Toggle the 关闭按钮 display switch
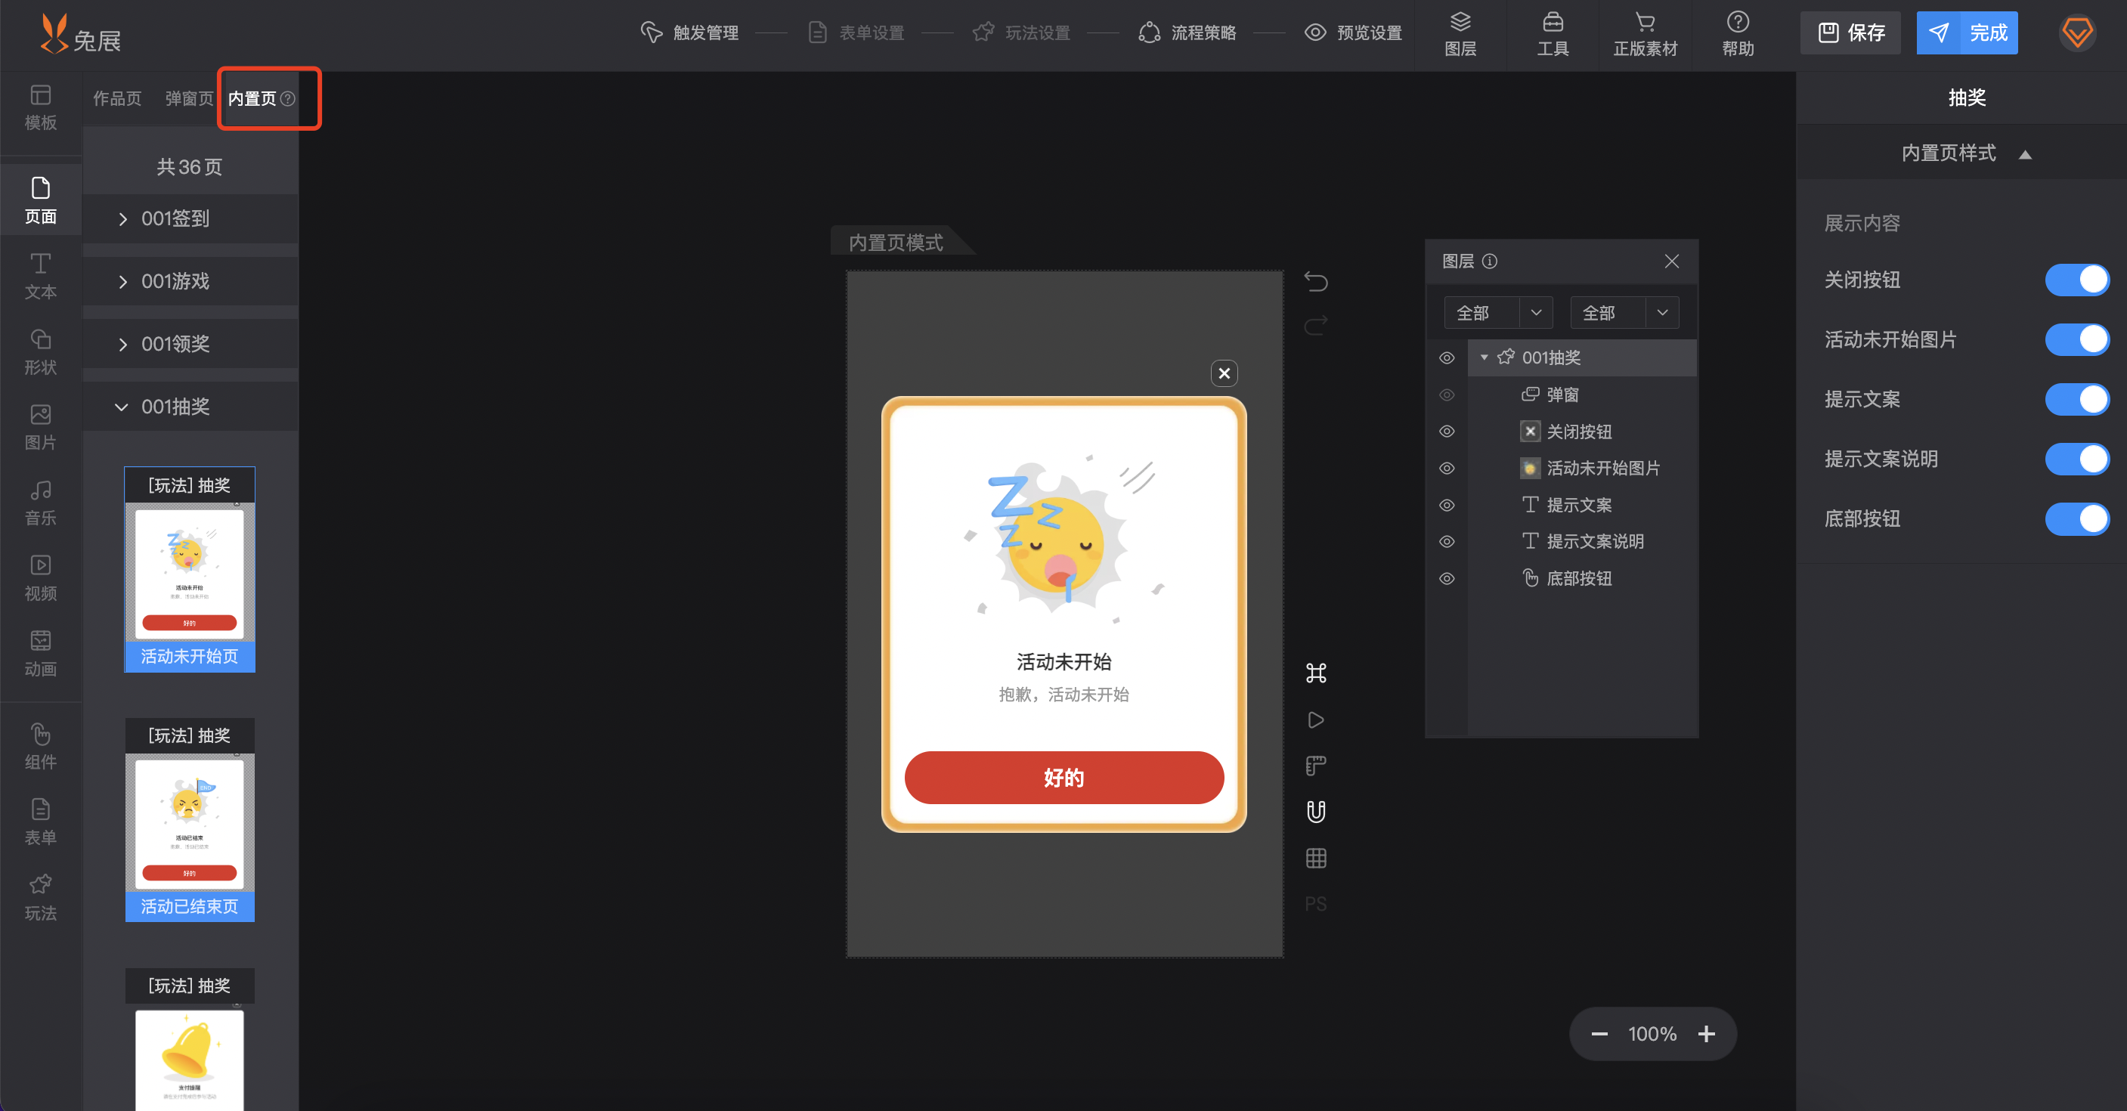The height and width of the screenshot is (1111, 2127). [x=2076, y=280]
